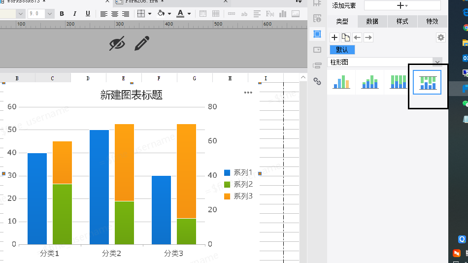The height and width of the screenshot is (263, 468).
Task: Hide the chart using crossed-eye icon
Action: click(117, 43)
